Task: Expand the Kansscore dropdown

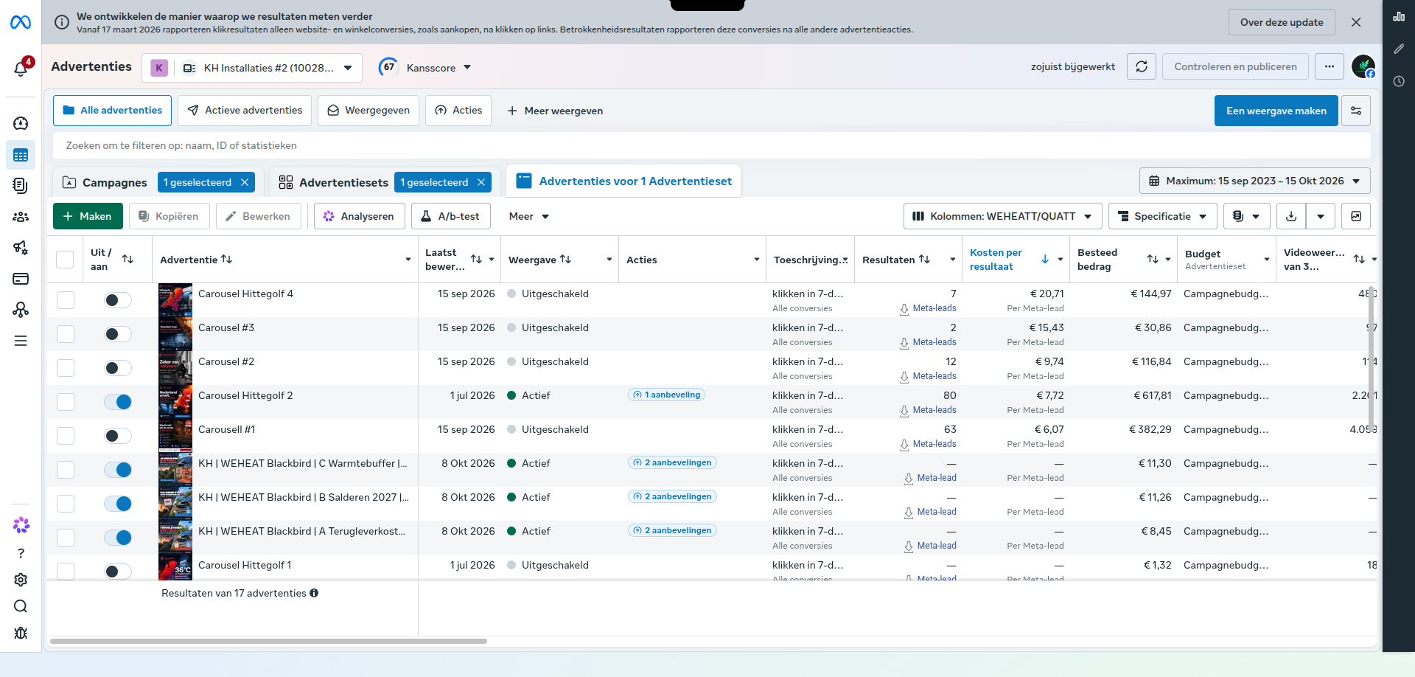Action: click(x=425, y=68)
